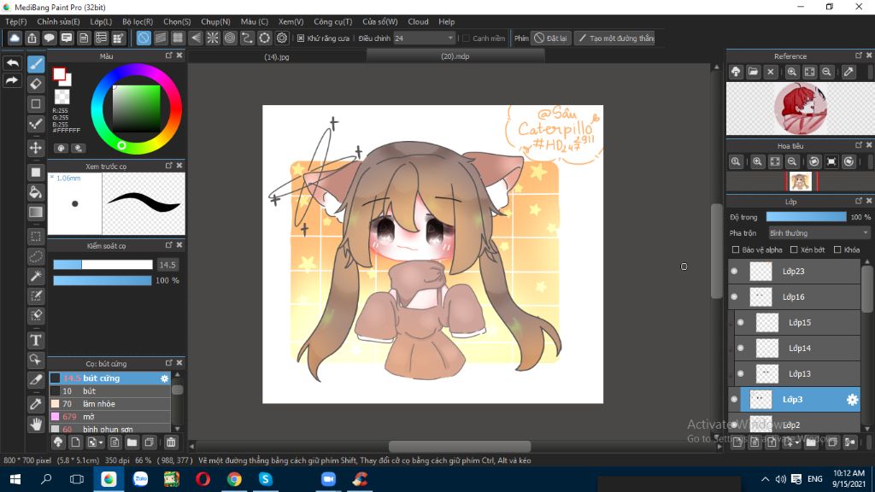The image size is (875, 492).
Task: Open snap settings gear in toolbar
Action: point(282,38)
